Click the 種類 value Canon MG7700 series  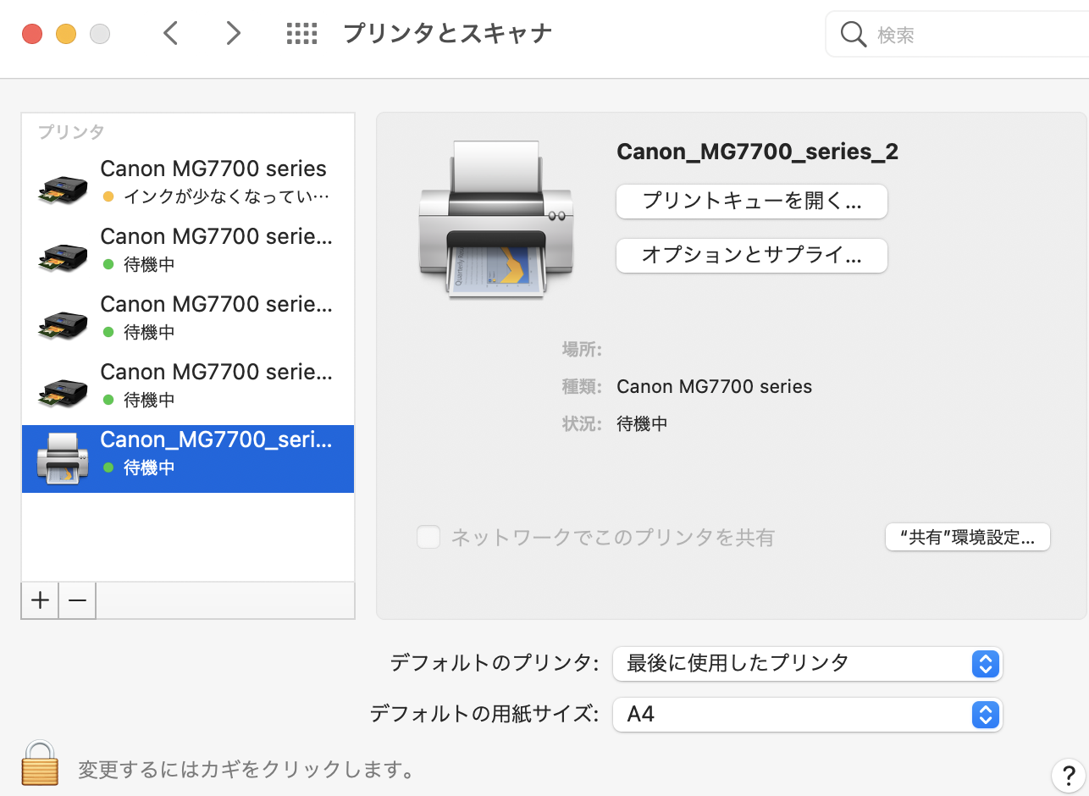(x=714, y=387)
